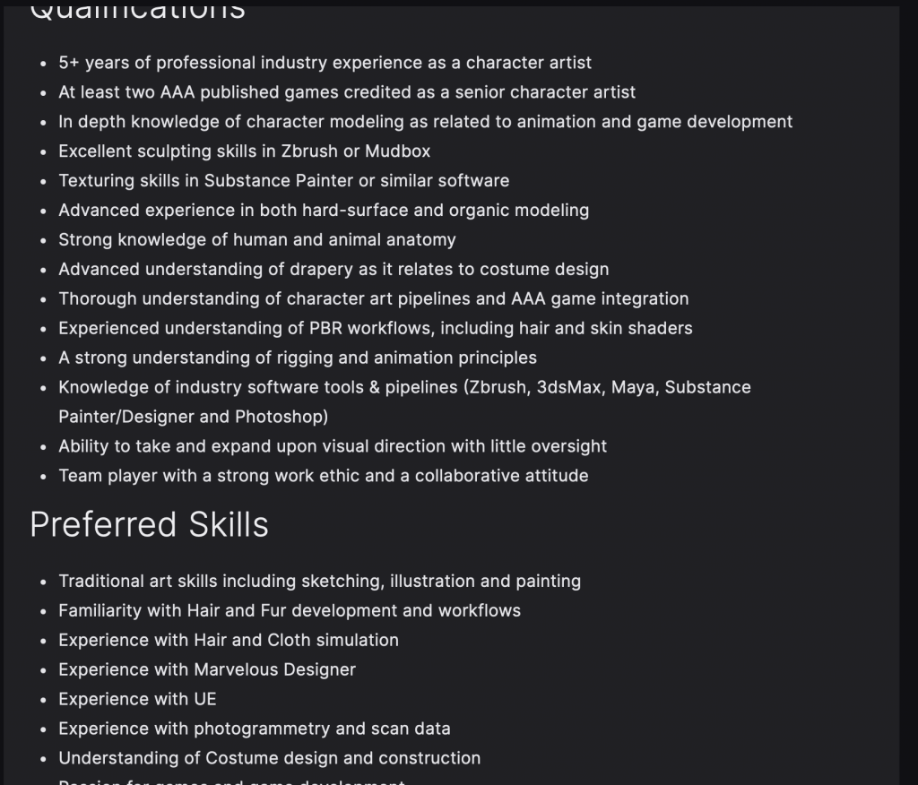Click the 'Strong knowledge of human and animal anatomy' line
The height and width of the screenshot is (785, 918).
[x=257, y=239]
